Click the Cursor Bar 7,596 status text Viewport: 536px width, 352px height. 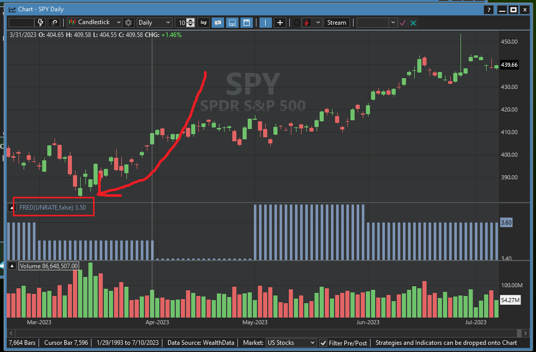coord(66,343)
